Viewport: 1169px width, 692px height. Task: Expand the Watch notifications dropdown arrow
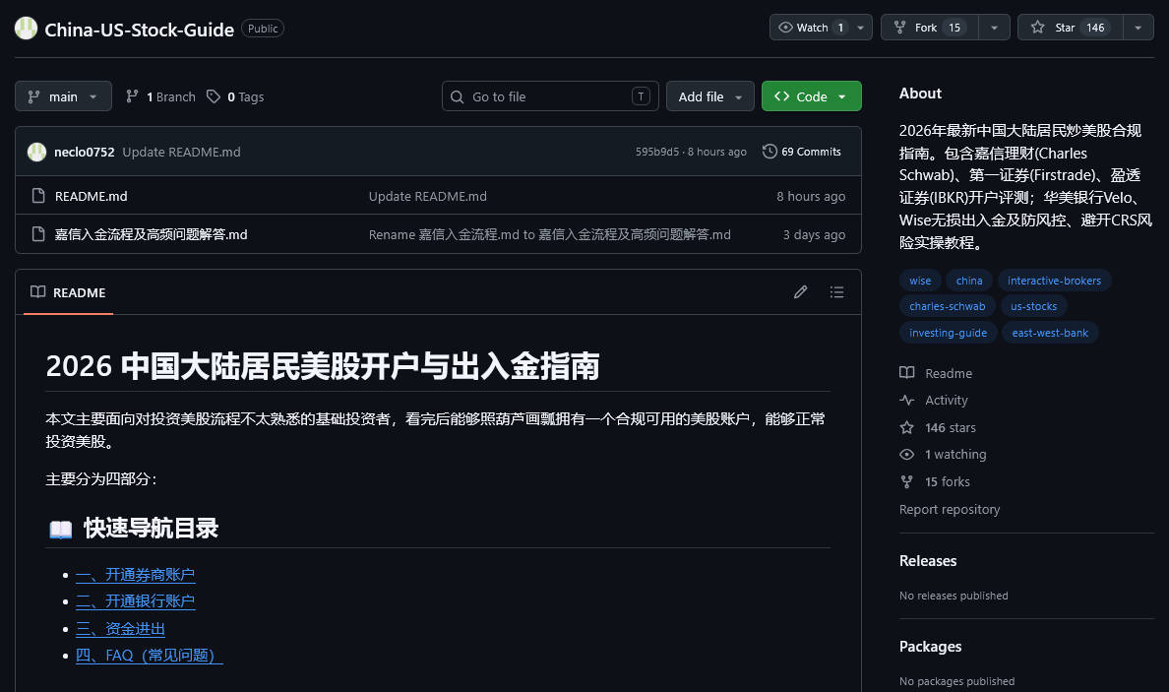point(860,28)
